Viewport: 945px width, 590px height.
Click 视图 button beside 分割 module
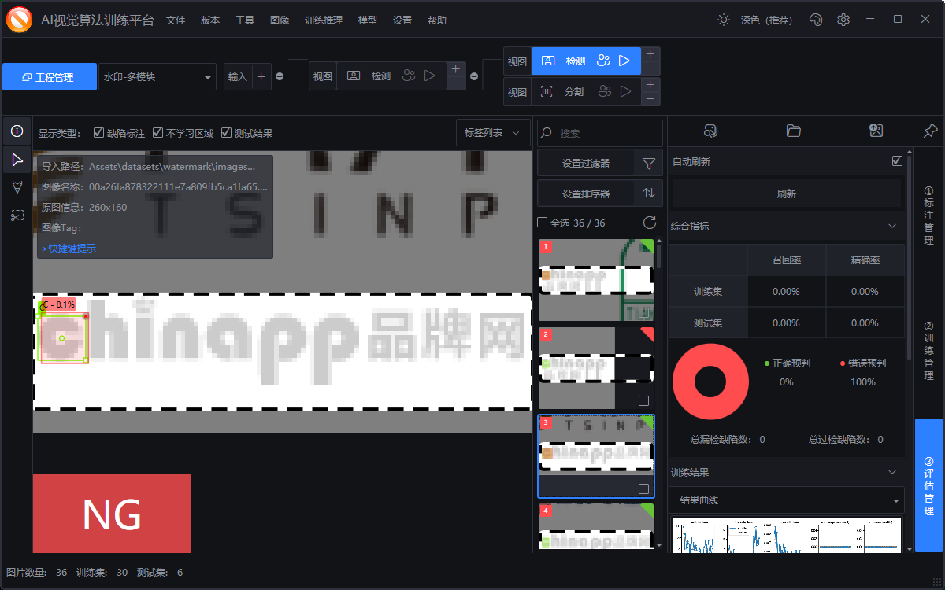click(x=517, y=91)
